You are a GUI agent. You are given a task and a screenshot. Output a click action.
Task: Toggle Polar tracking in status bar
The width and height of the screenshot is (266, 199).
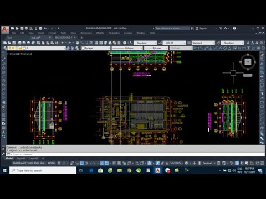click(x=86, y=163)
